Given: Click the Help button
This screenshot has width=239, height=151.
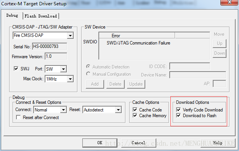Looking at the screenshot, I should [x=218, y=143].
